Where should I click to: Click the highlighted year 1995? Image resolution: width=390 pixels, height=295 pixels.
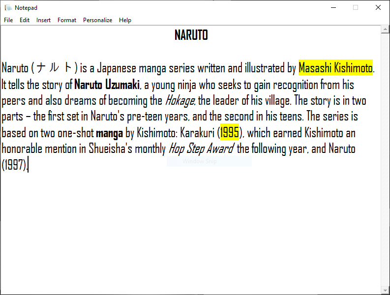point(230,132)
